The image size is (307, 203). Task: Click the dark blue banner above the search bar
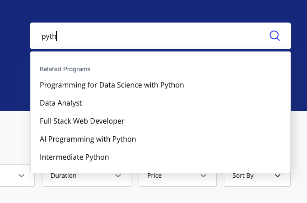pyautogui.click(x=153, y=10)
